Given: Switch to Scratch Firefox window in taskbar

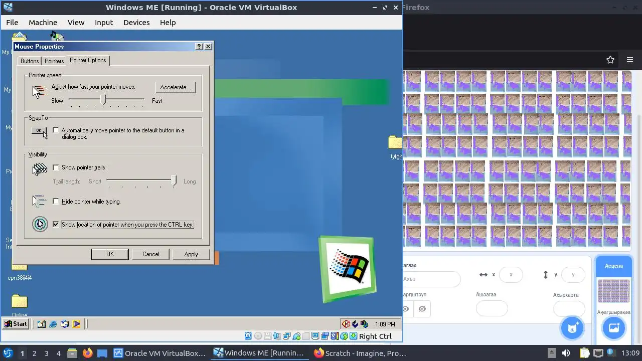Looking at the screenshot, I should pyautogui.click(x=360, y=353).
